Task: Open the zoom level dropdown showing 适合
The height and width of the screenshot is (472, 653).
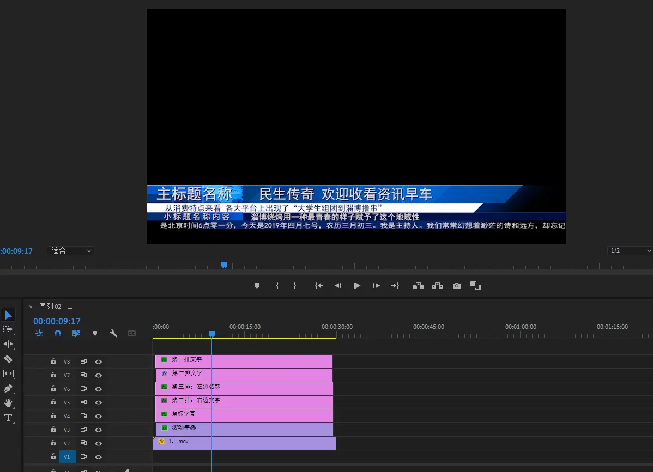Action: click(71, 251)
